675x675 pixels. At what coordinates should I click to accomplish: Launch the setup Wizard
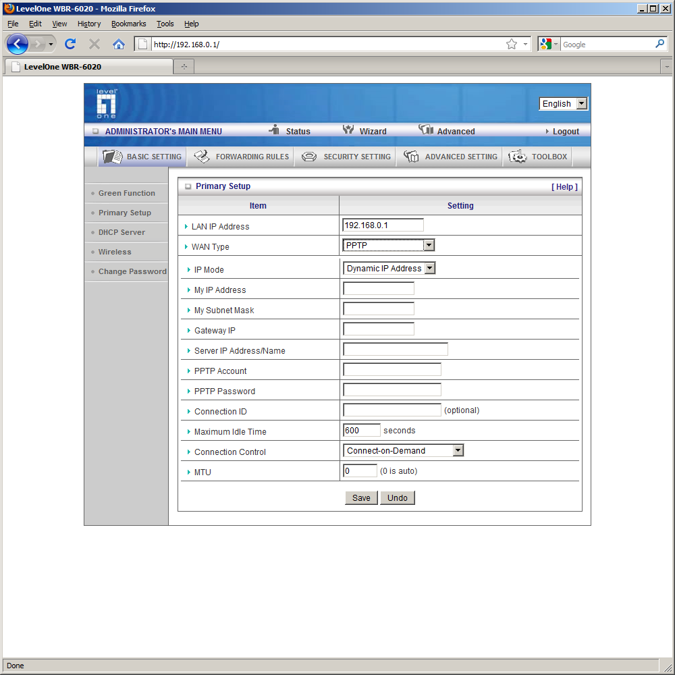[373, 132]
